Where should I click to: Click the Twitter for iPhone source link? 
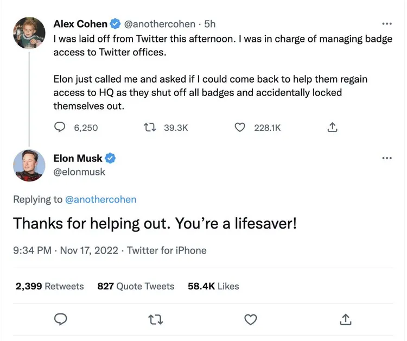point(167,250)
